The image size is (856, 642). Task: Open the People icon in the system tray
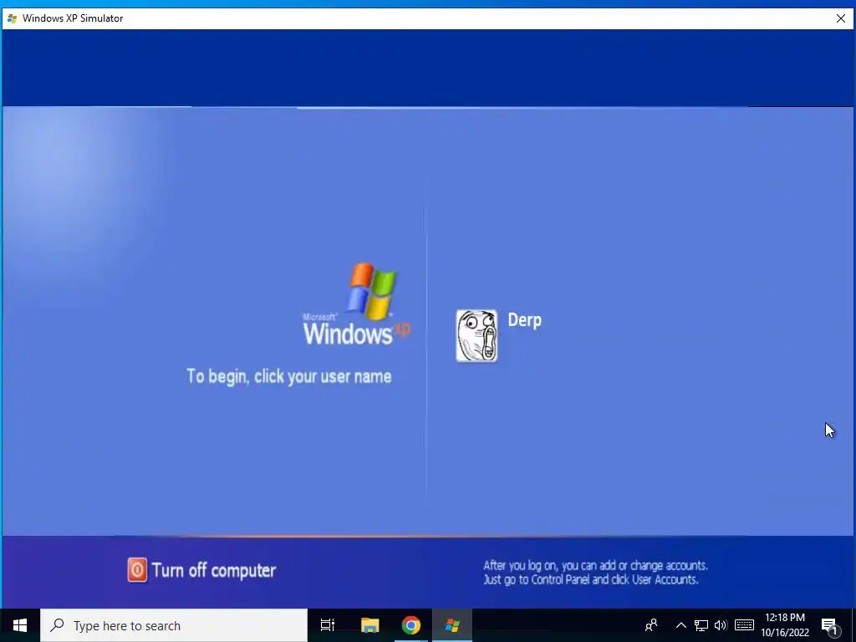coord(650,625)
